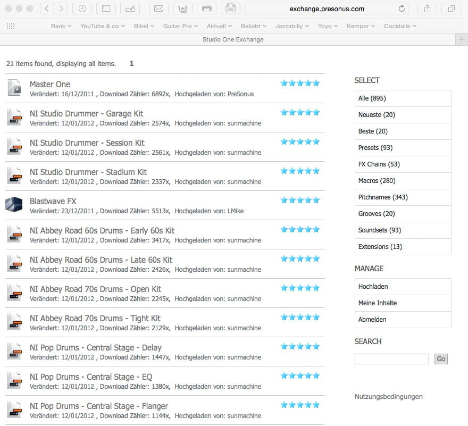Show all tabs with the overlapping squares icon
This screenshot has width=468, height=426.
click(x=452, y=9)
